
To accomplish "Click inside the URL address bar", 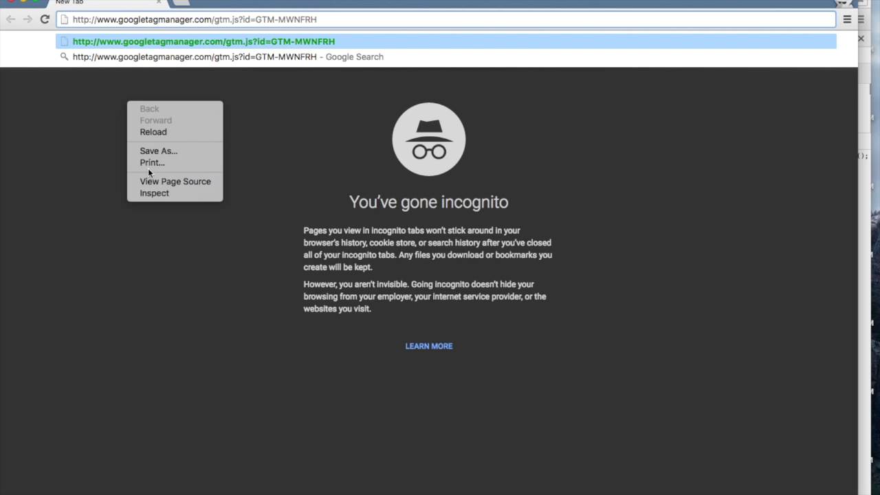I will [445, 19].
